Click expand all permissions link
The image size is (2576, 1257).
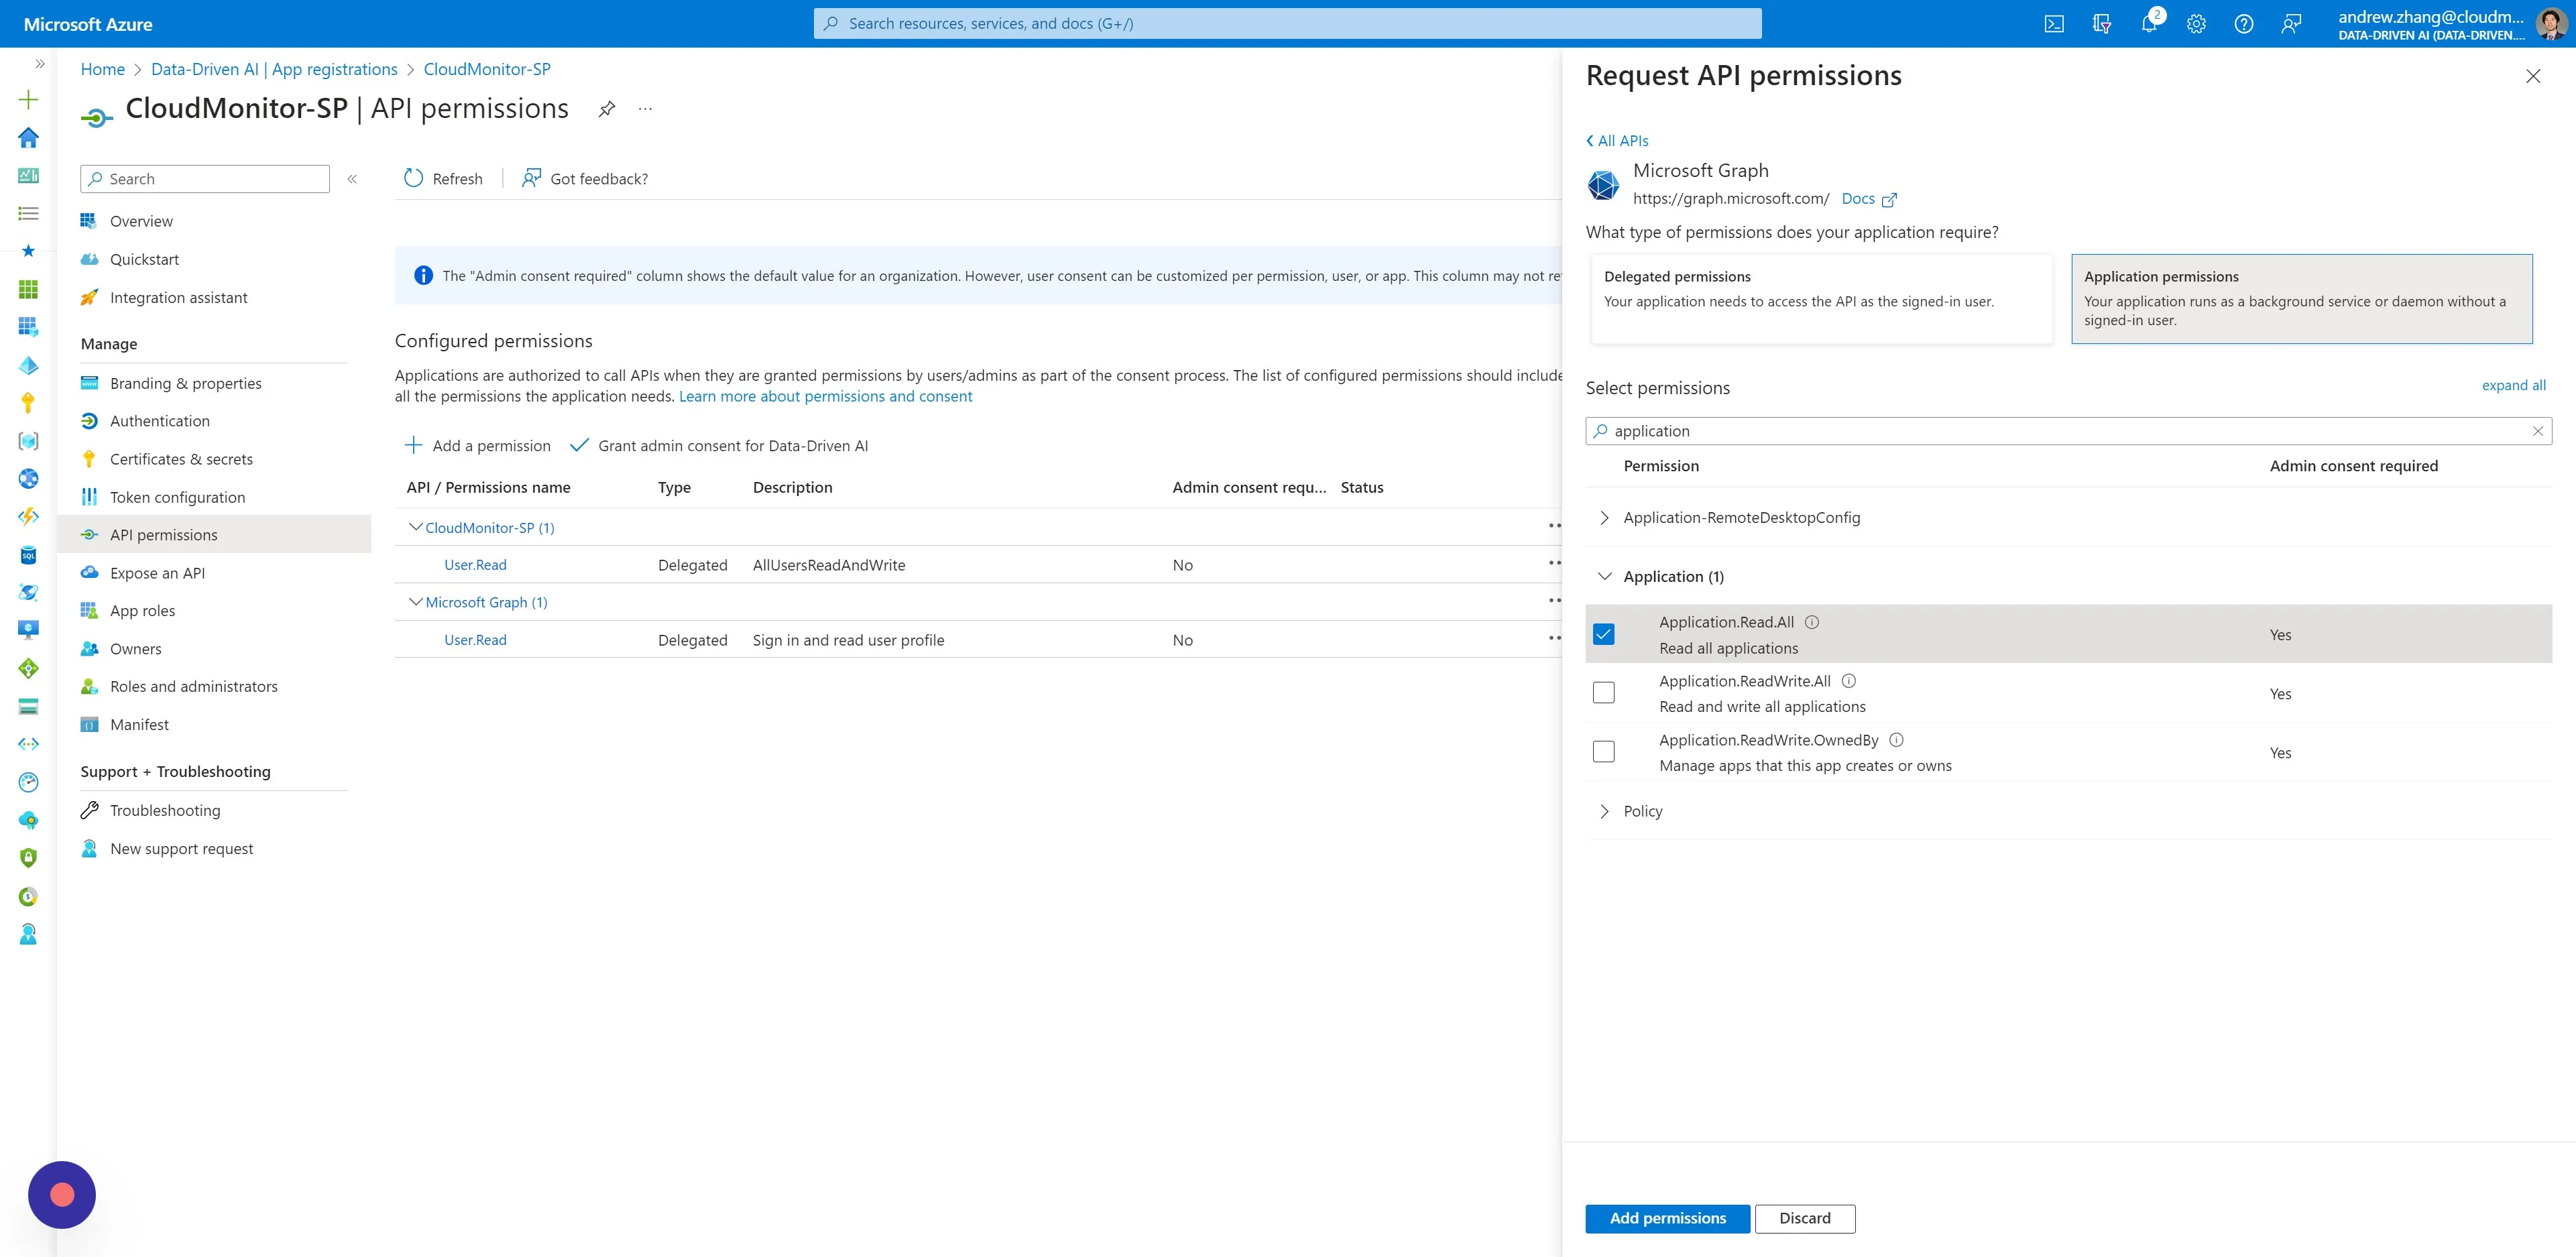pos(2514,386)
